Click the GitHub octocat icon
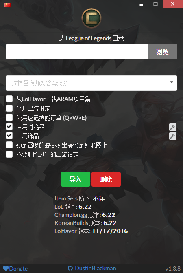This screenshot has height=273, width=183. pos(70,268)
